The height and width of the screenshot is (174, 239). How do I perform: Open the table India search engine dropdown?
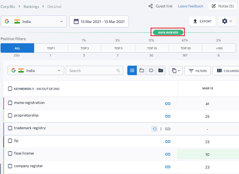(x=36, y=70)
